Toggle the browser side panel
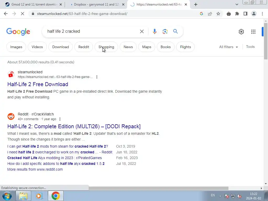This screenshot has width=268, height=201. pyautogui.click(x=245, y=14)
